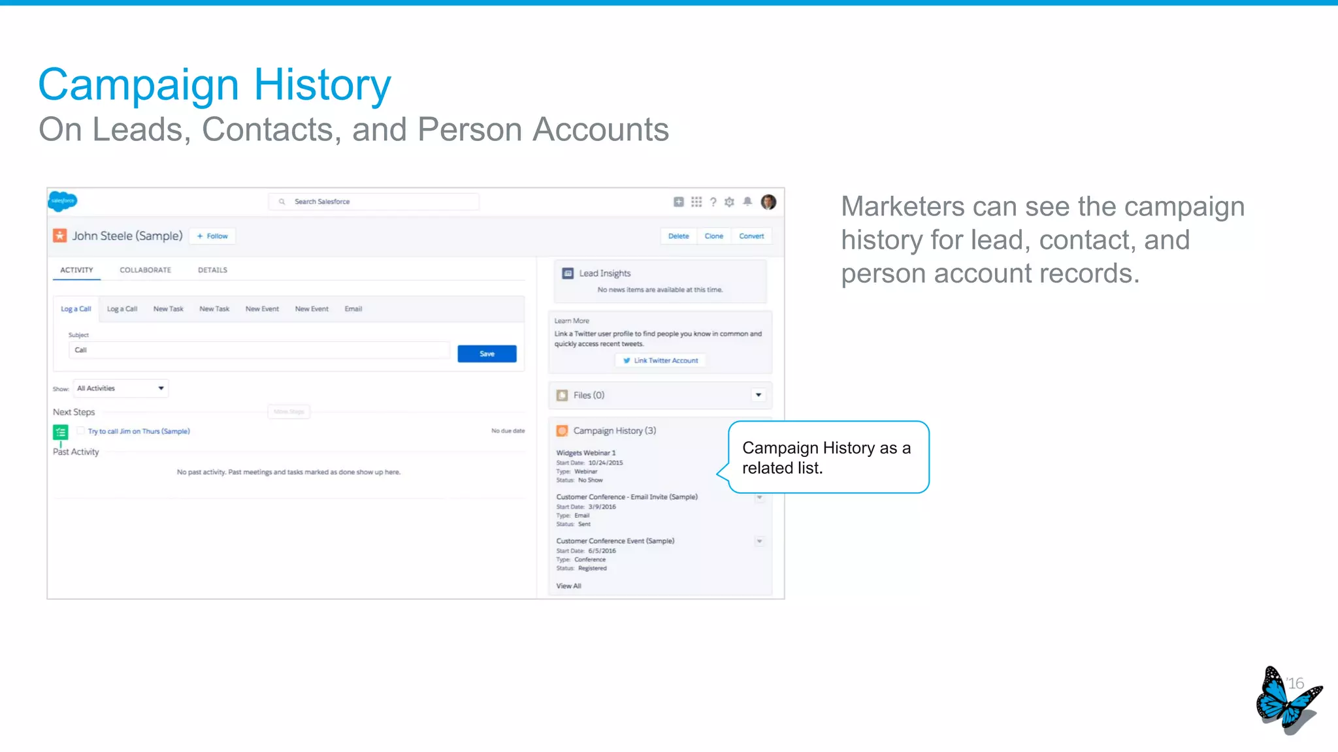The image size is (1338, 752).
Task: Open the notifications bell icon
Action: (747, 201)
